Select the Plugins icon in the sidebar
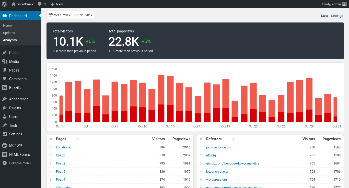Screen dimensions: 349x188 tap(5, 108)
